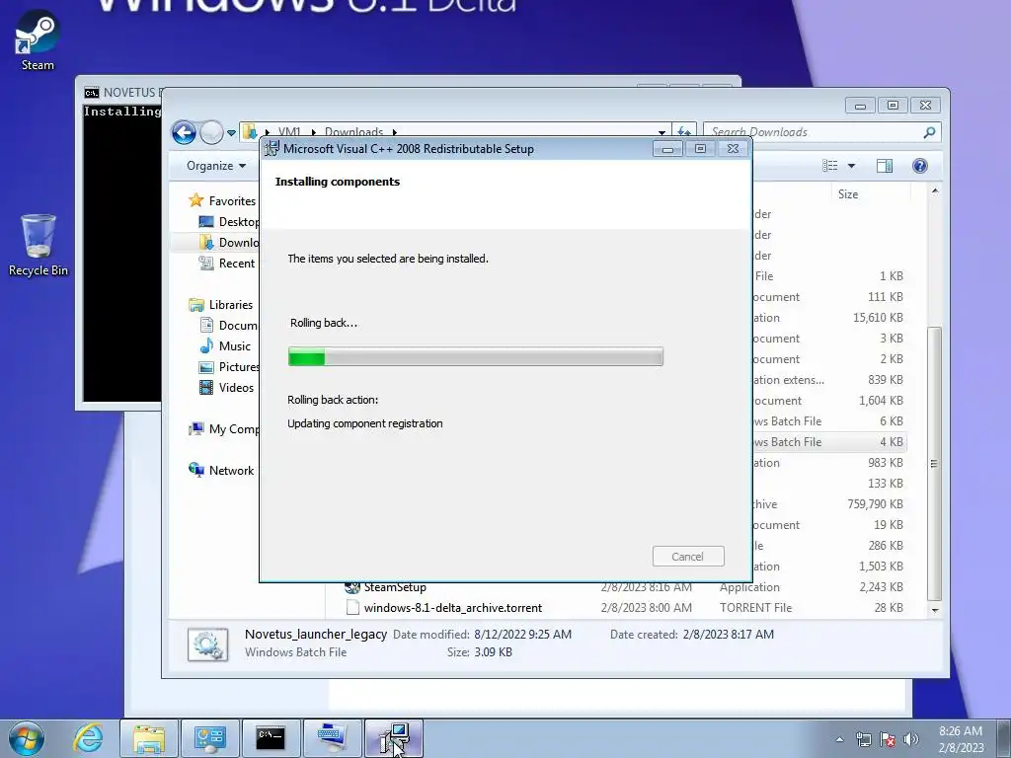Select the 6 KB Batch File row
Image resolution: width=1011 pixels, height=758 pixels.
pos(828,421)
